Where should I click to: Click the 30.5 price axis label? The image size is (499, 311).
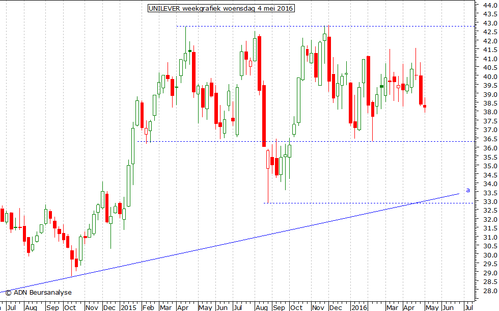pyautogui.click(x=490, y=246)
